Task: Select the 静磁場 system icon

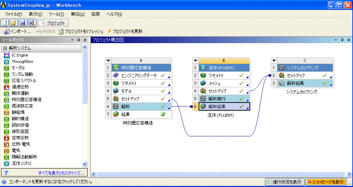Action: [x=6, y=112]
